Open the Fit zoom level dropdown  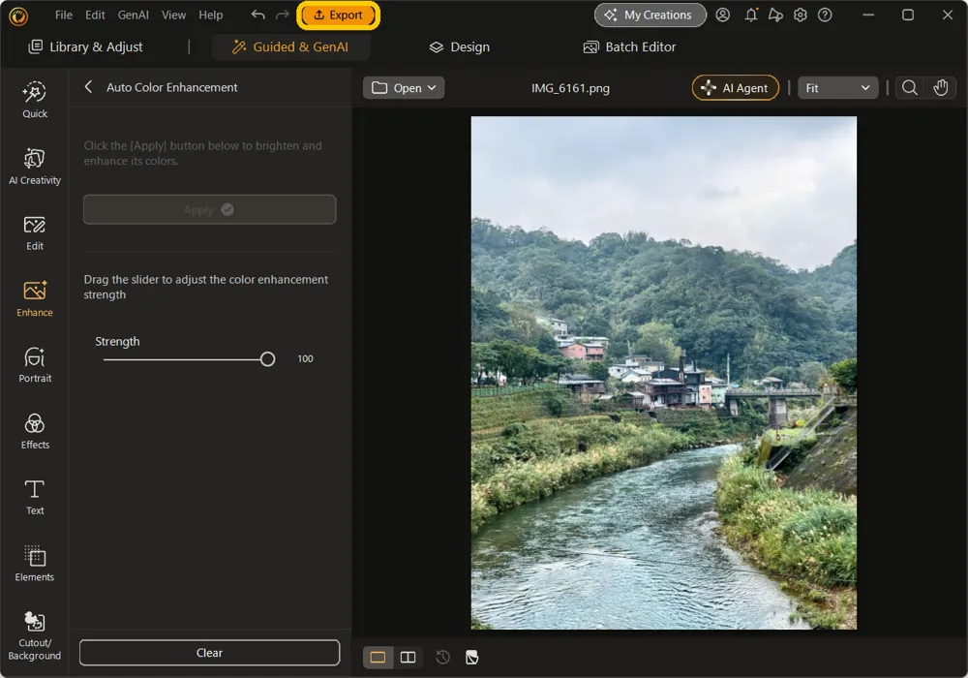click(837, 88)
